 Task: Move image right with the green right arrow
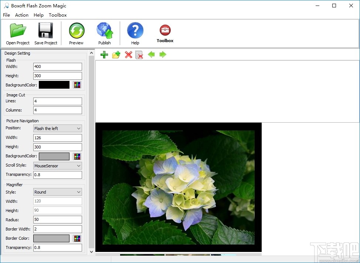pyautogui.click(x=163, y=54)
